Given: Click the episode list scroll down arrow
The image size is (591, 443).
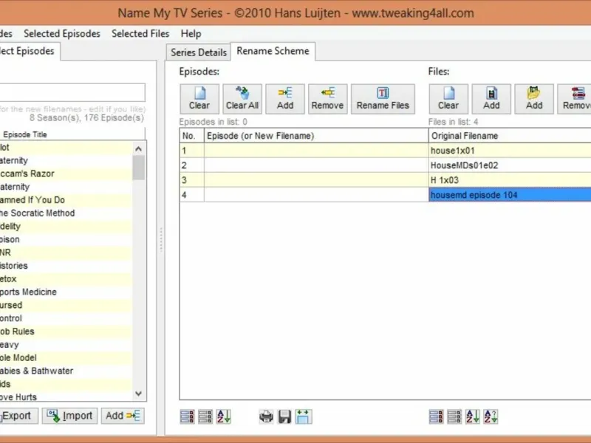Looking at the screenshot, I should (138, 394).
